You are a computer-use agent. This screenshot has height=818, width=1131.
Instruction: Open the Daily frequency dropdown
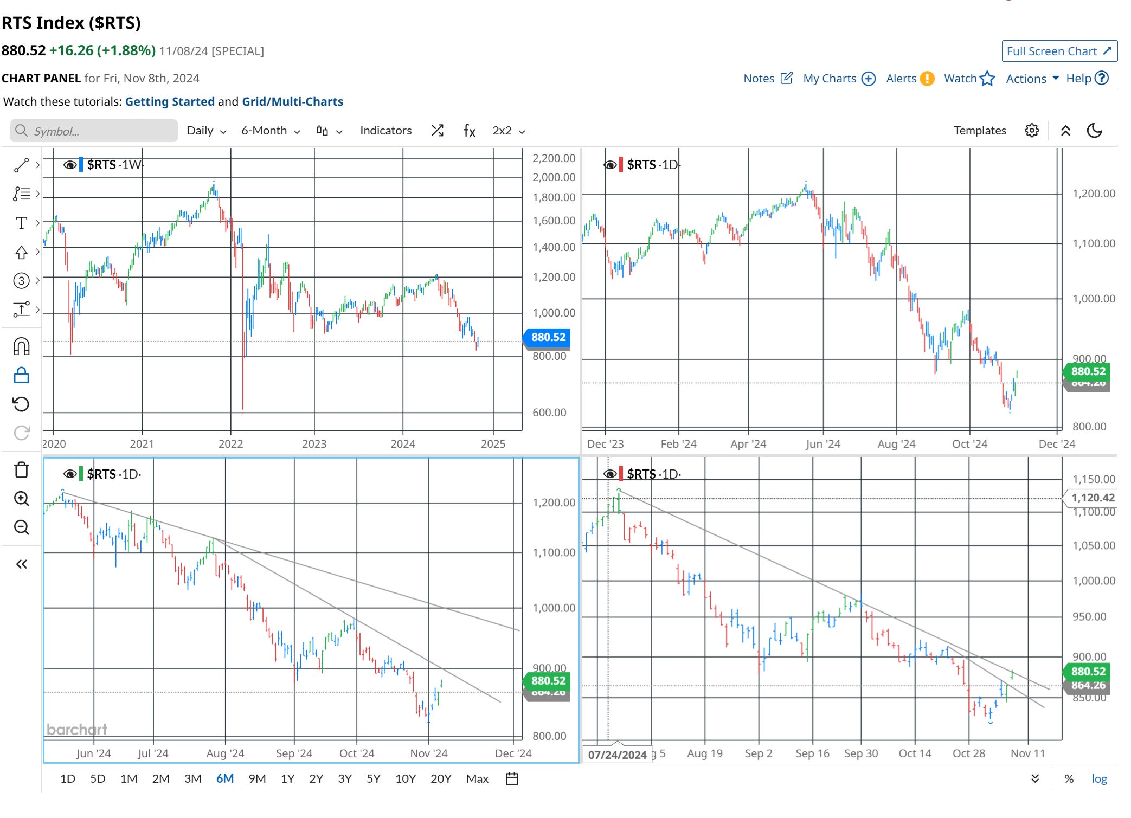pos(206,131)
